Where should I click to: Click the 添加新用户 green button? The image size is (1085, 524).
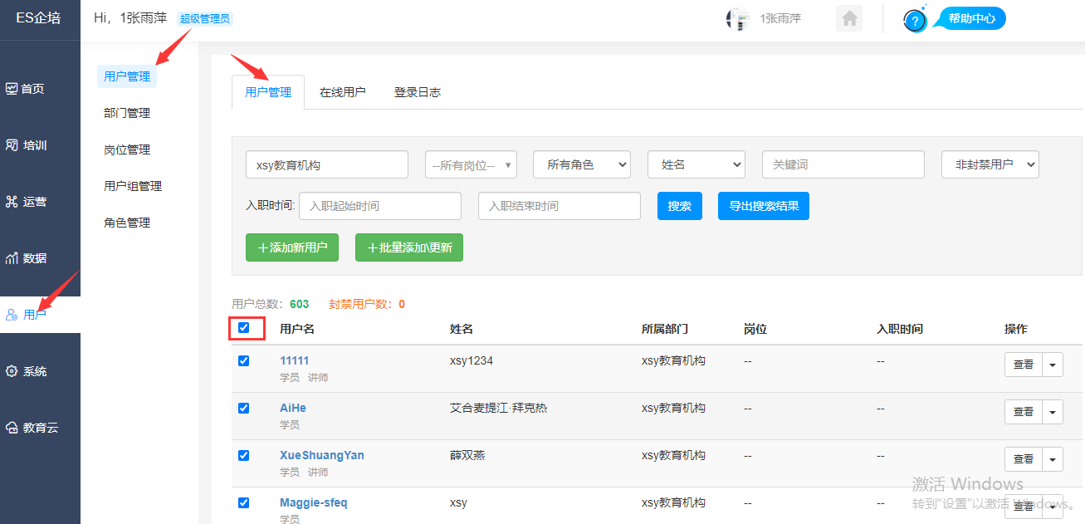pos(292,247)
